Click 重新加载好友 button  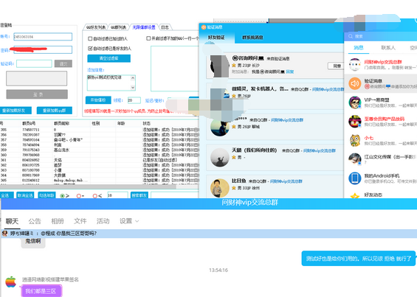(15, 111)
